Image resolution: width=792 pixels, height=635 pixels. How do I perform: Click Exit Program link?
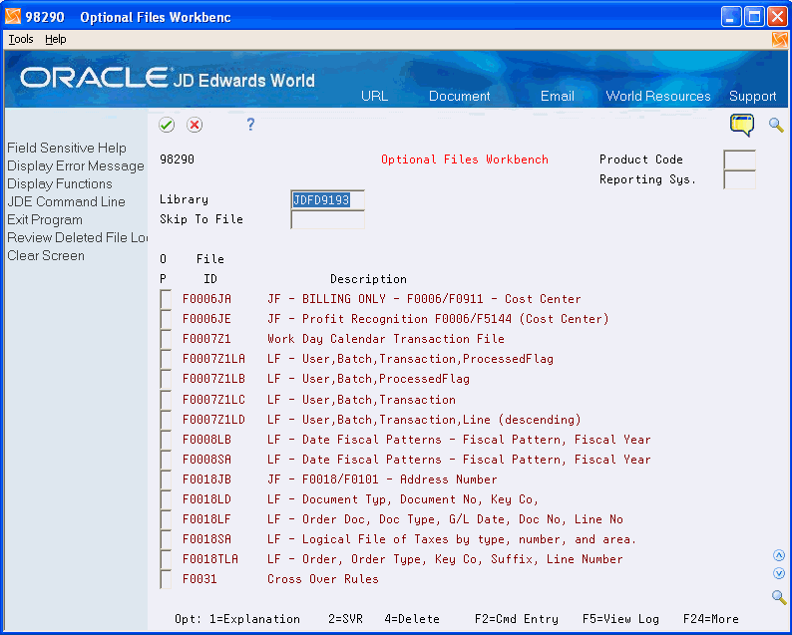pos(45,220)
